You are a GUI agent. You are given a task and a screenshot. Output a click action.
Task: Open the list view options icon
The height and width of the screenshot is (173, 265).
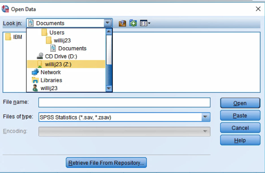145,23
